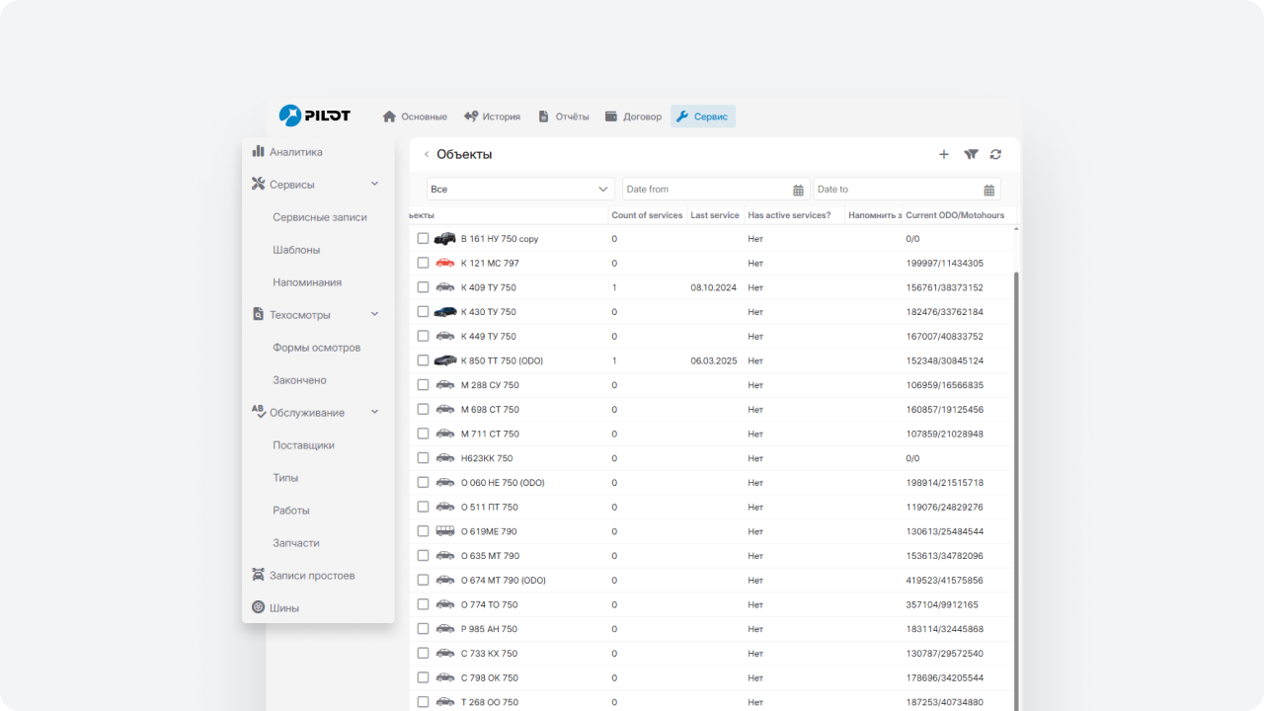Open the Отчёты tab
Image resolution: width=1264 pixels, height=711 pixels.
pyautogui.click(x=563, y=117)
